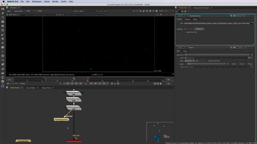The height and width of the screenshot is (144, 257).
Task: Open the Transform nodes toolbar menu
Action: click(x=3, y=43)
